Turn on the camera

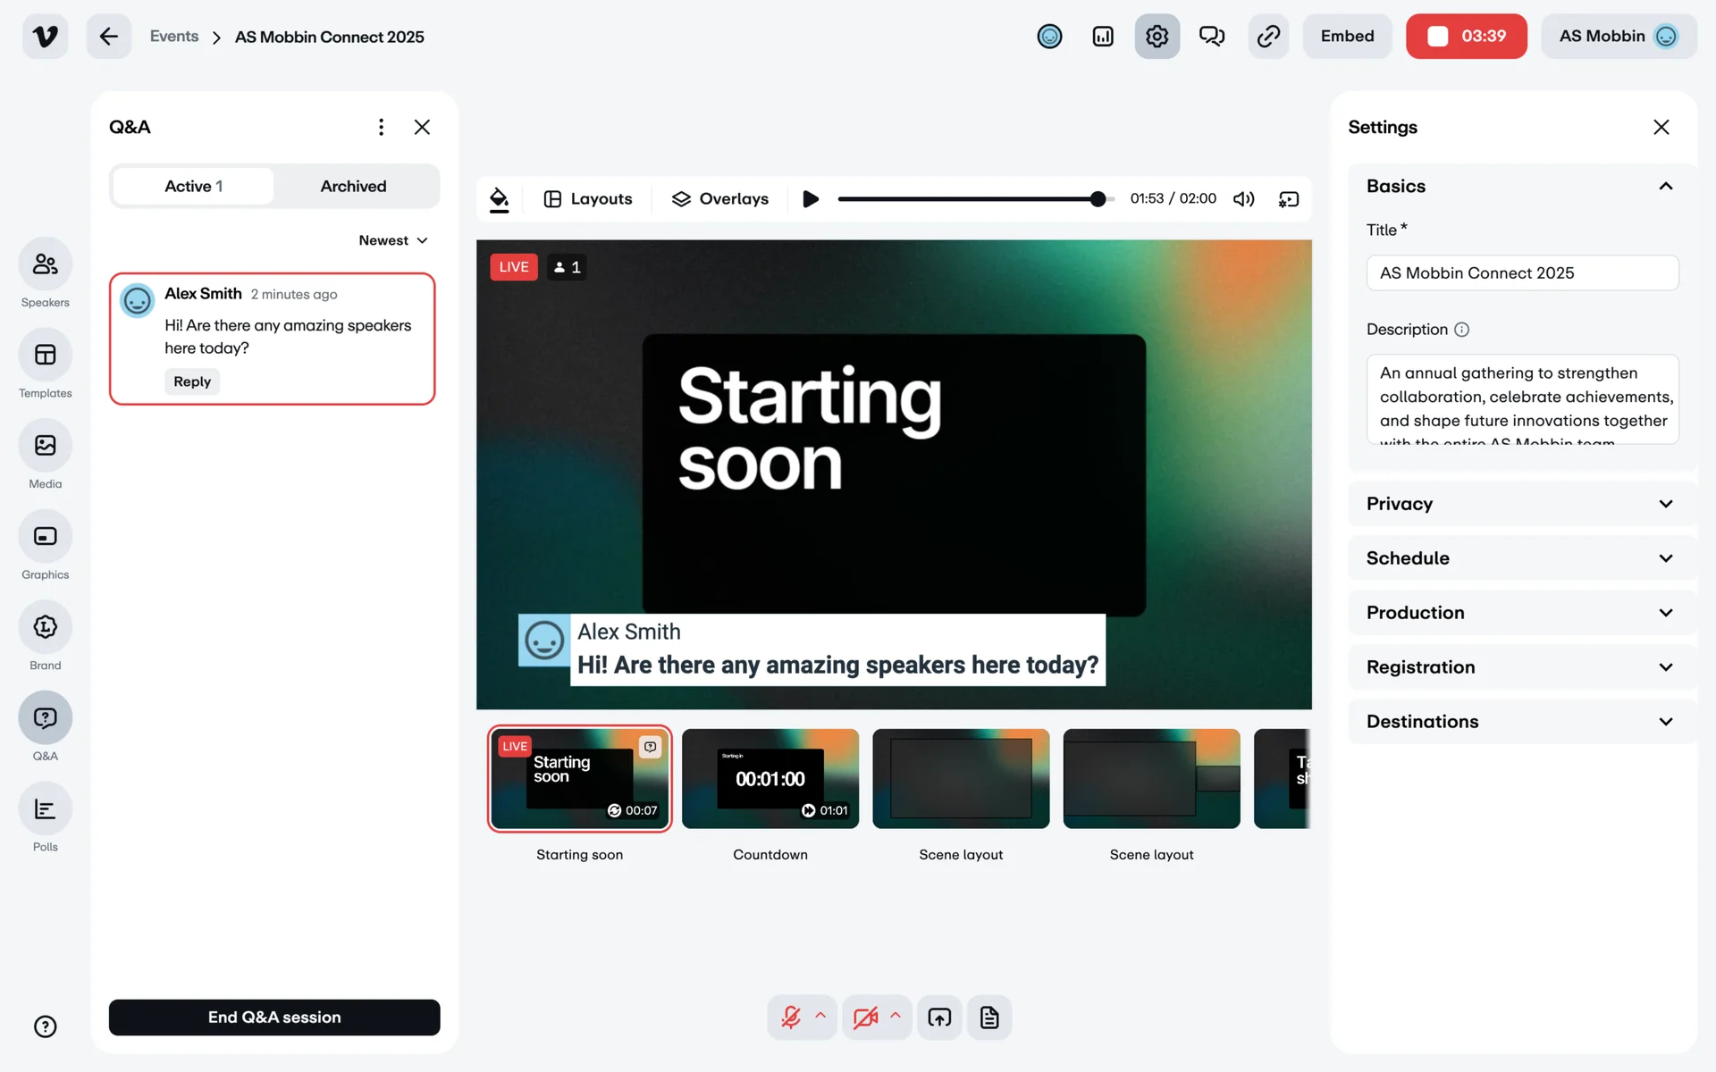coord(865,1018)
